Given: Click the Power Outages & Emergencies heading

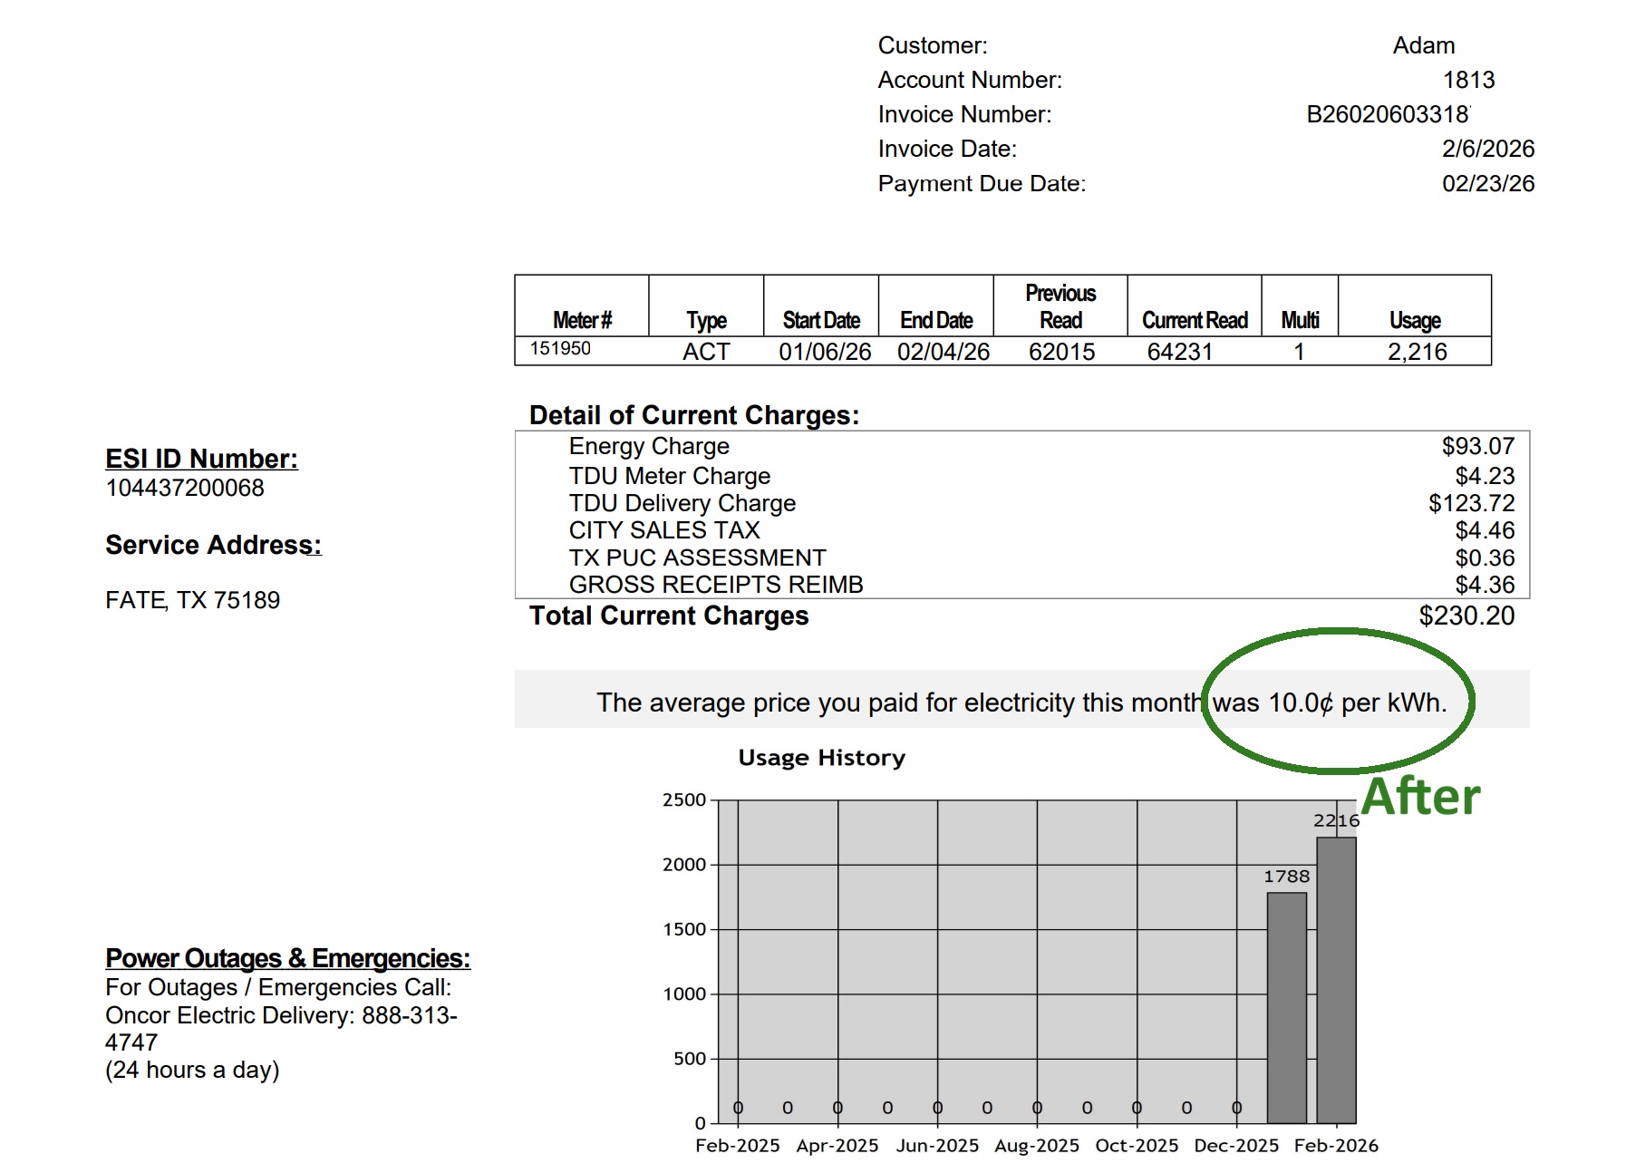Looking at the screenshot, I should tap(287, 958).
